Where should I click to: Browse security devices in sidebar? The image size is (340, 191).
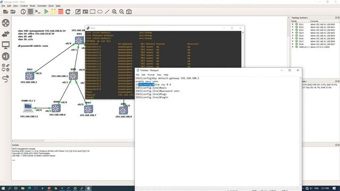(x=6, y=56)
